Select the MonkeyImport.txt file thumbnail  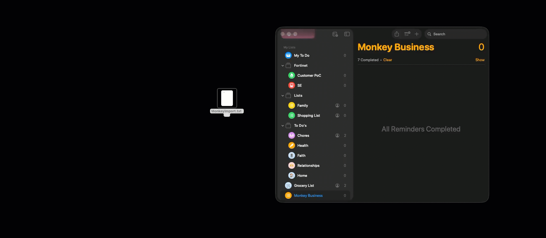coord(227,98)
